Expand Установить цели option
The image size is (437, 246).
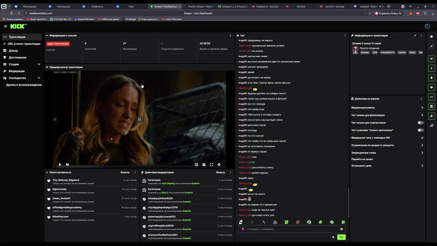pos(422,166)
